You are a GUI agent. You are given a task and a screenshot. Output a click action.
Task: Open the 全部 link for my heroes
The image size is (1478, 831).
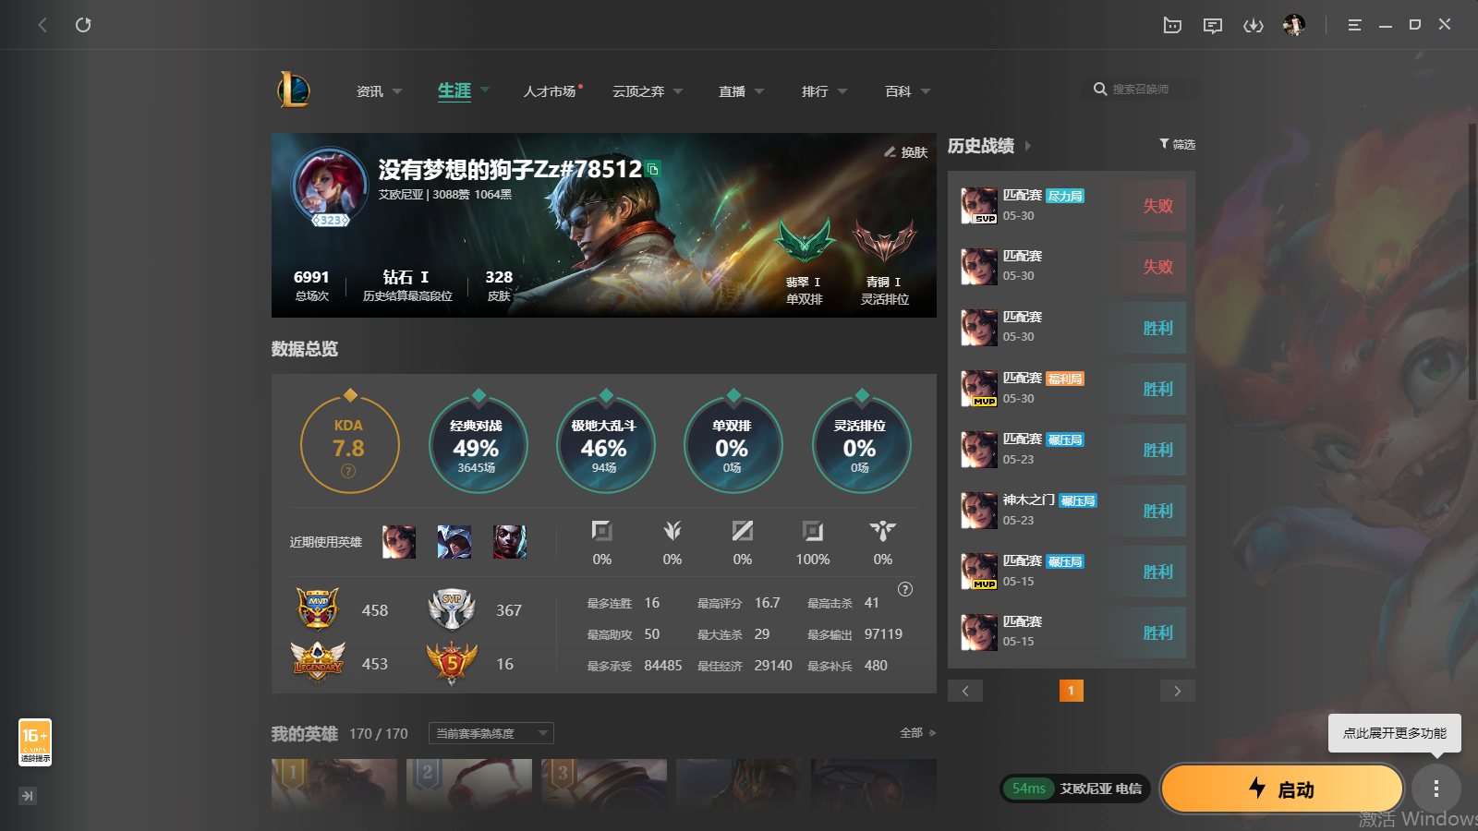[917, 733]
